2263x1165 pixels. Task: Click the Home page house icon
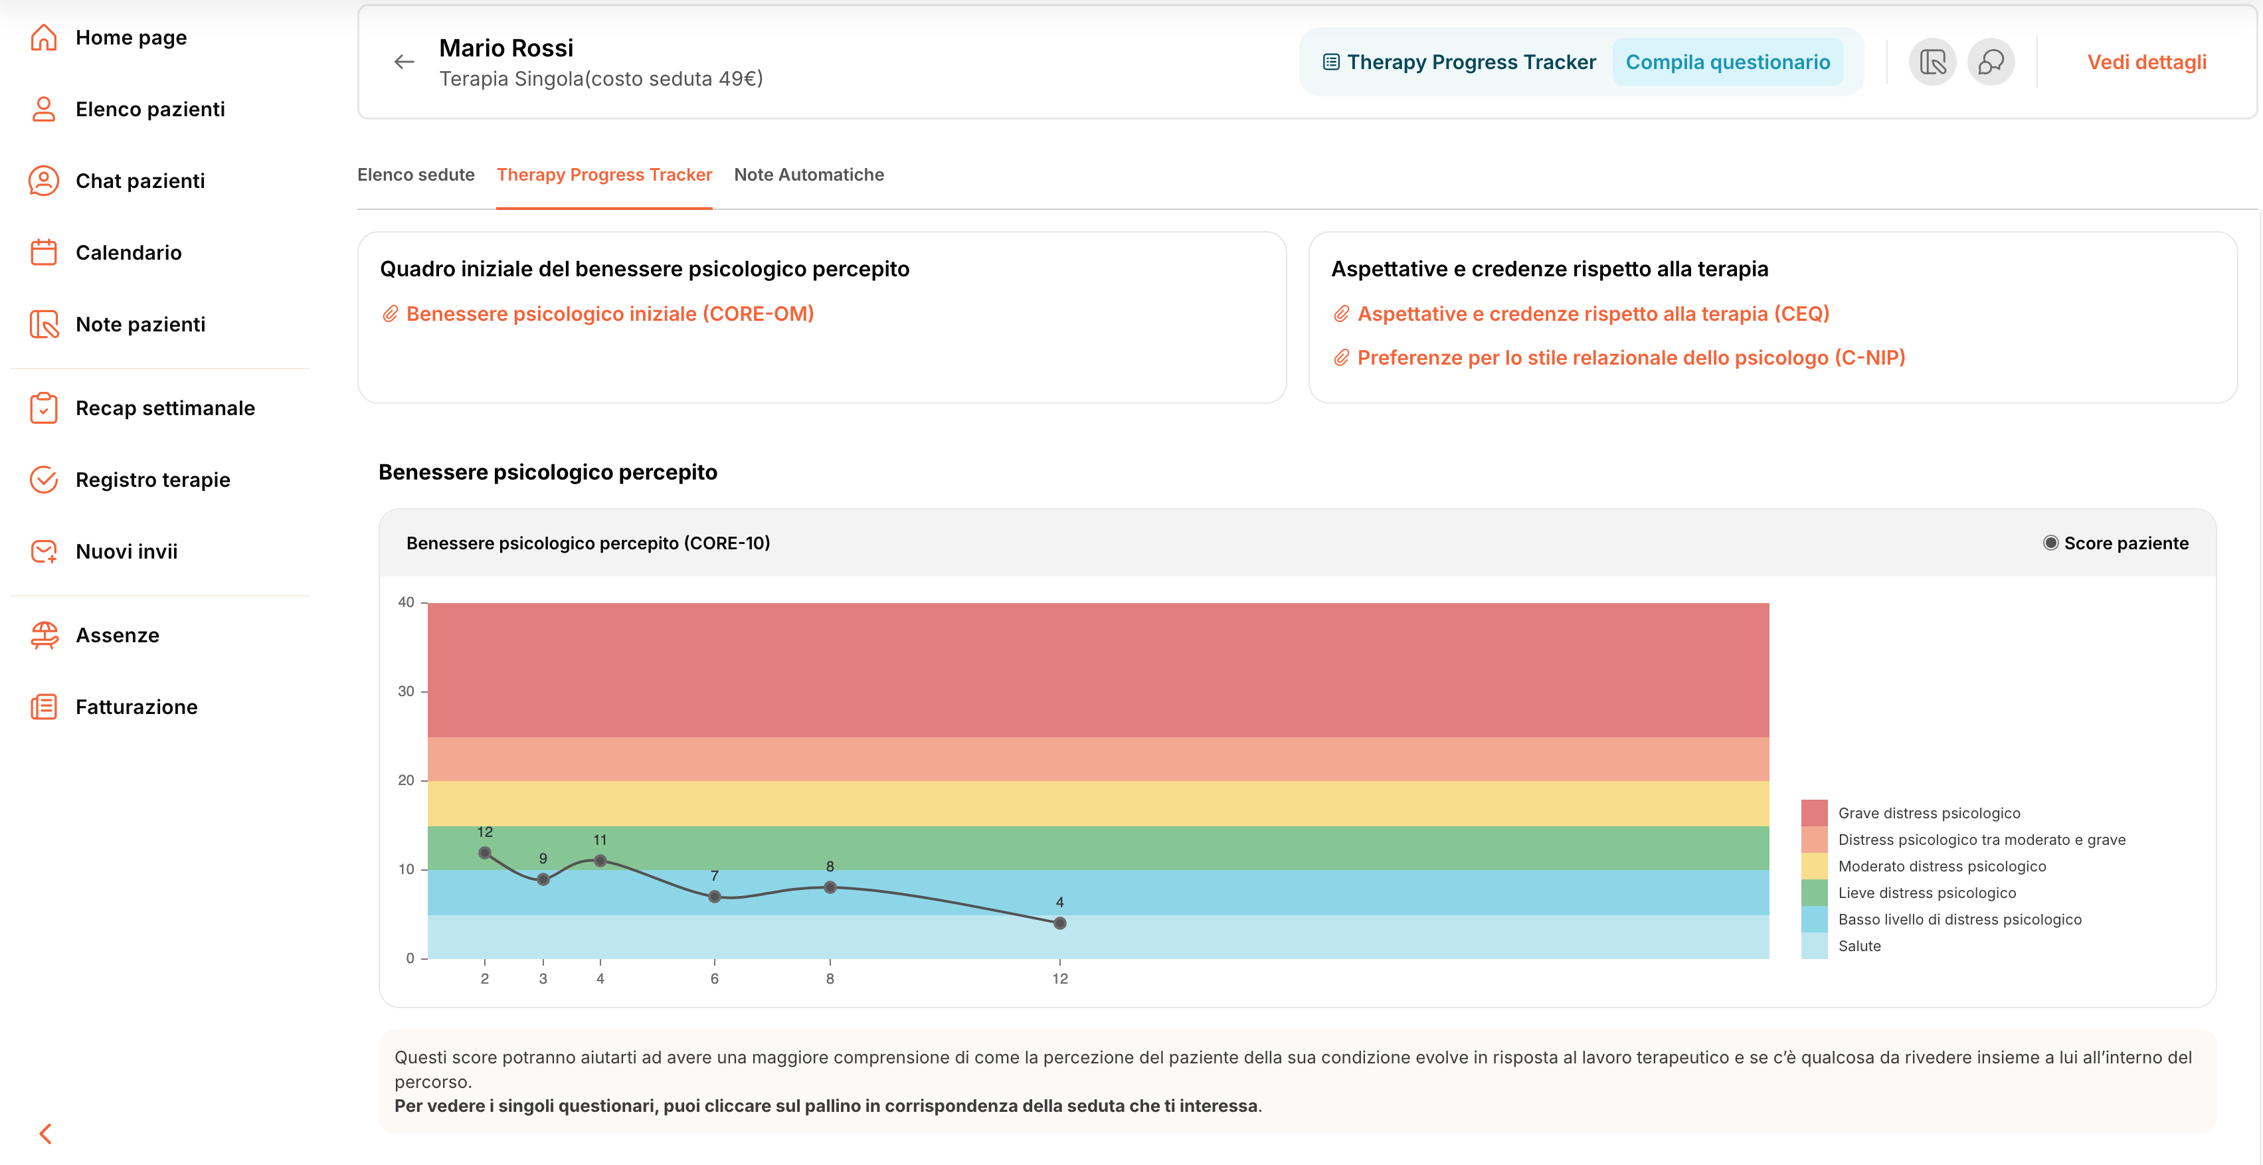click(44, 38)
